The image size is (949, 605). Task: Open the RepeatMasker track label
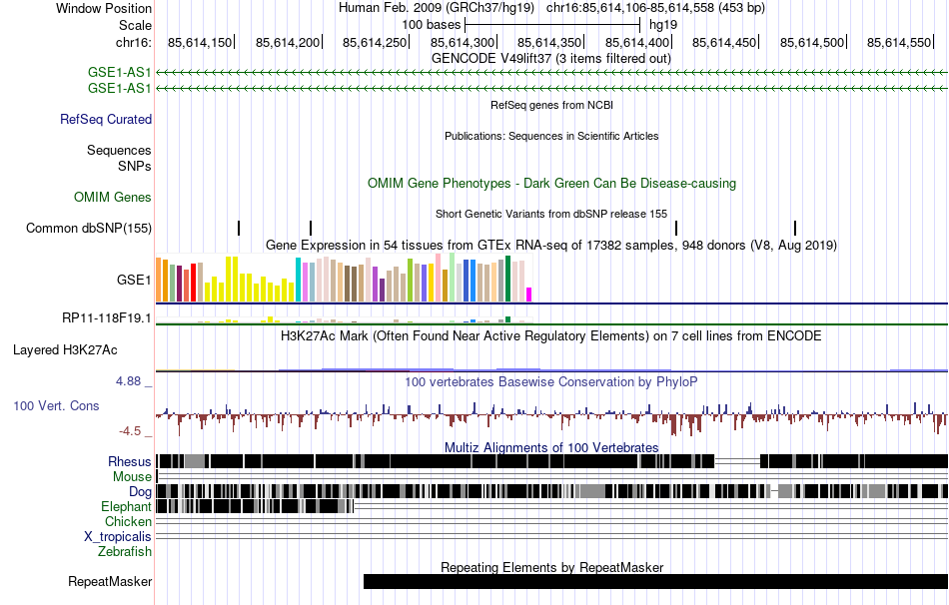(110, 581)
